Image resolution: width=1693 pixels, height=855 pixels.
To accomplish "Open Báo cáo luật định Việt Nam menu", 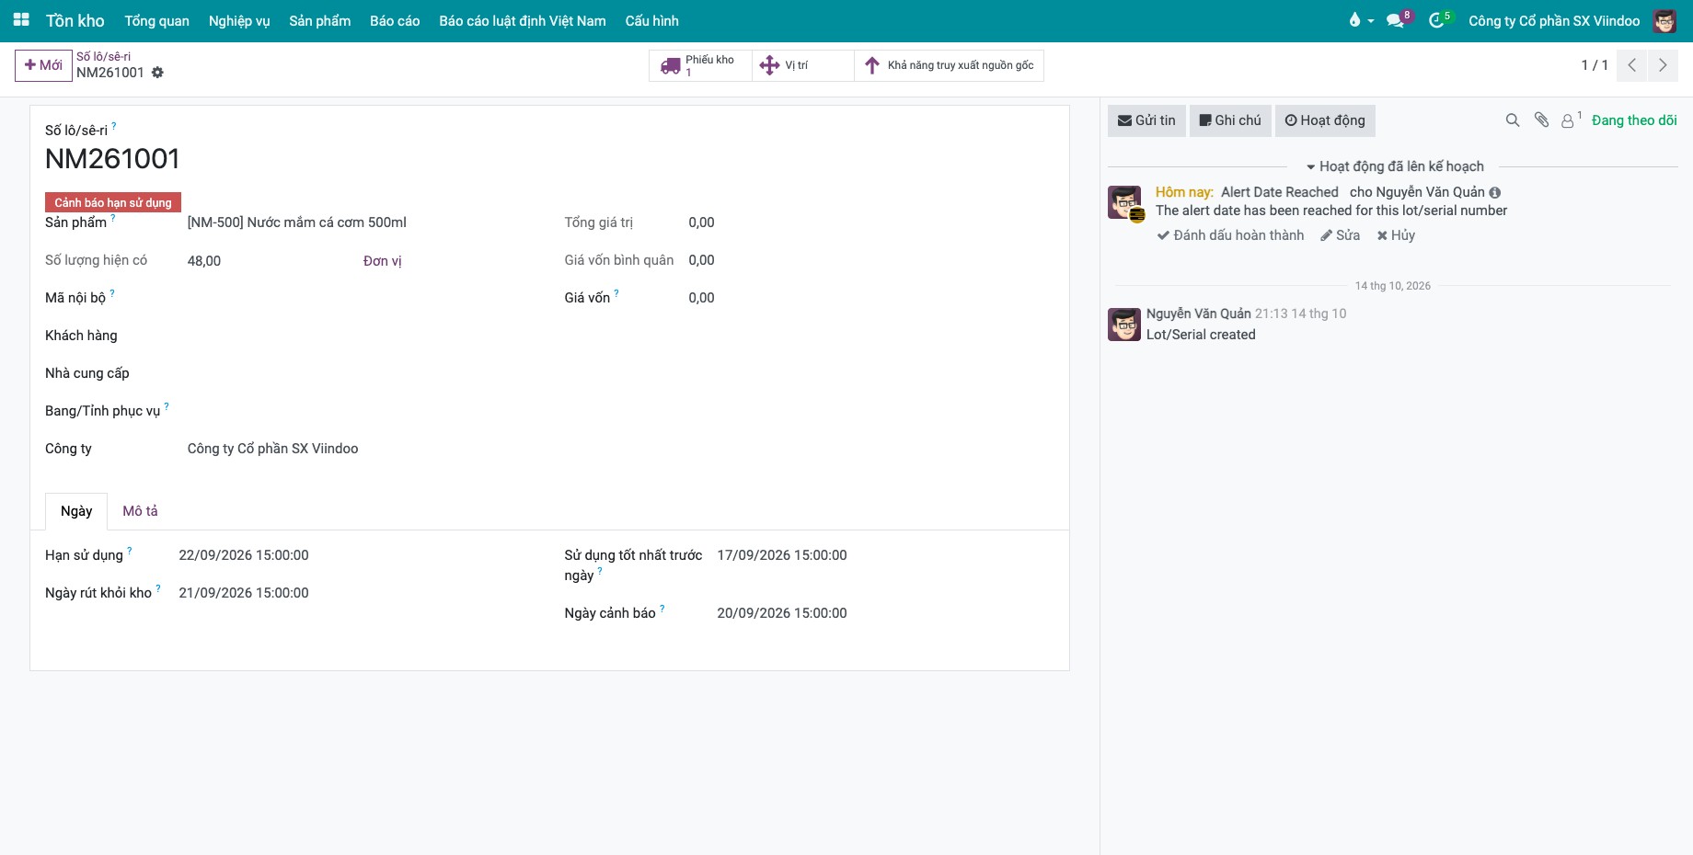I will pyautogui.click(x=523, y=20).
